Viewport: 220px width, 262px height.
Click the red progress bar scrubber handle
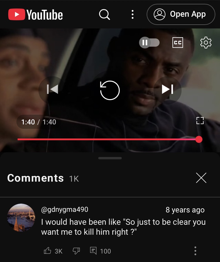coord(199,139)
